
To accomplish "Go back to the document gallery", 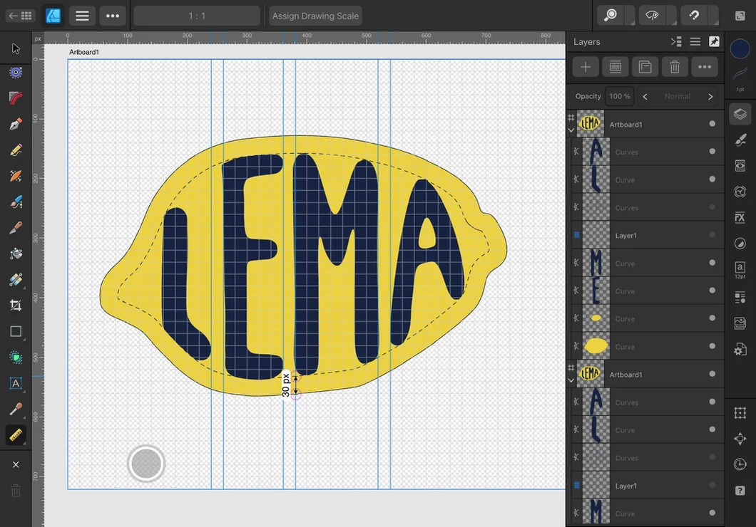I will click(x=20, y=16).
